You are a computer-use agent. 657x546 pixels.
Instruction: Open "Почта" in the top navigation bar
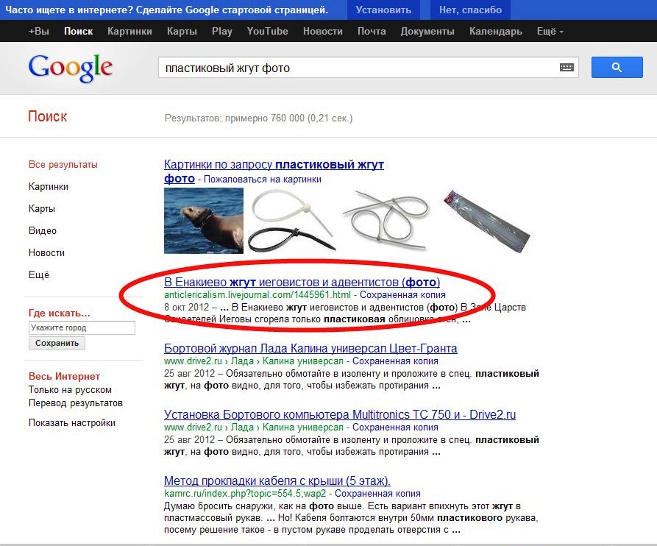(372, 32)
